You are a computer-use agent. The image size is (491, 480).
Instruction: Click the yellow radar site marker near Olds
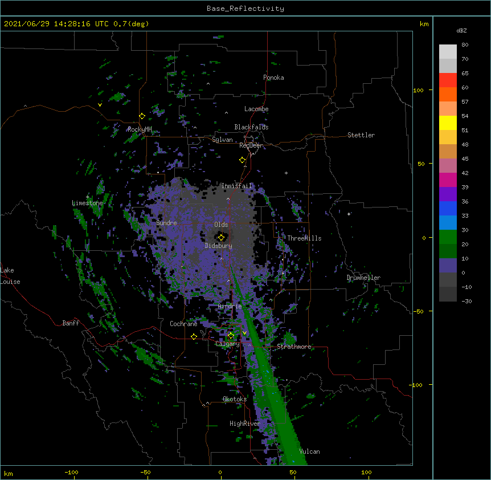tap(221, 238)
